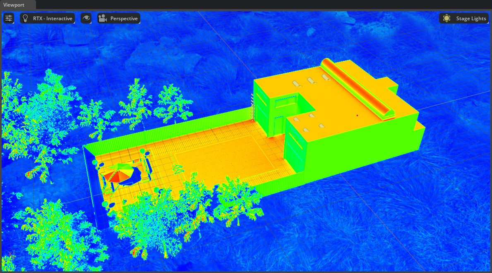Open the viewport settings sliders icon
The width and height of the screenshot is (492, 273).
pos(9,18)
